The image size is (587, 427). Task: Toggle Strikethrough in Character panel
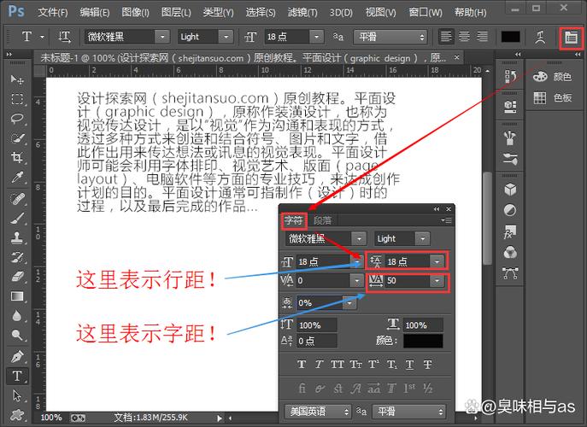coord(427,364)
